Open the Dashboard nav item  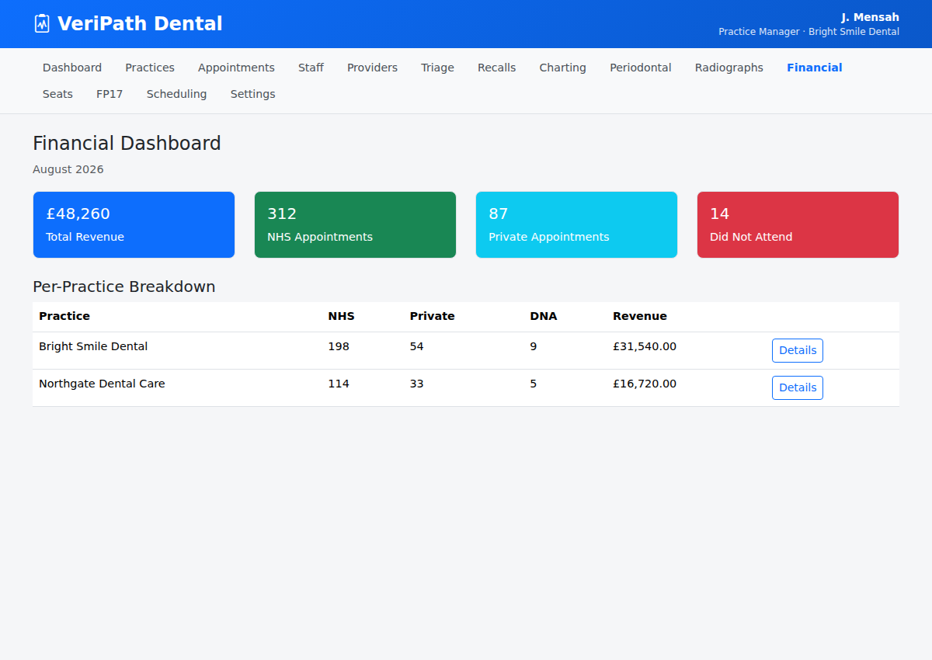[72, 68]
